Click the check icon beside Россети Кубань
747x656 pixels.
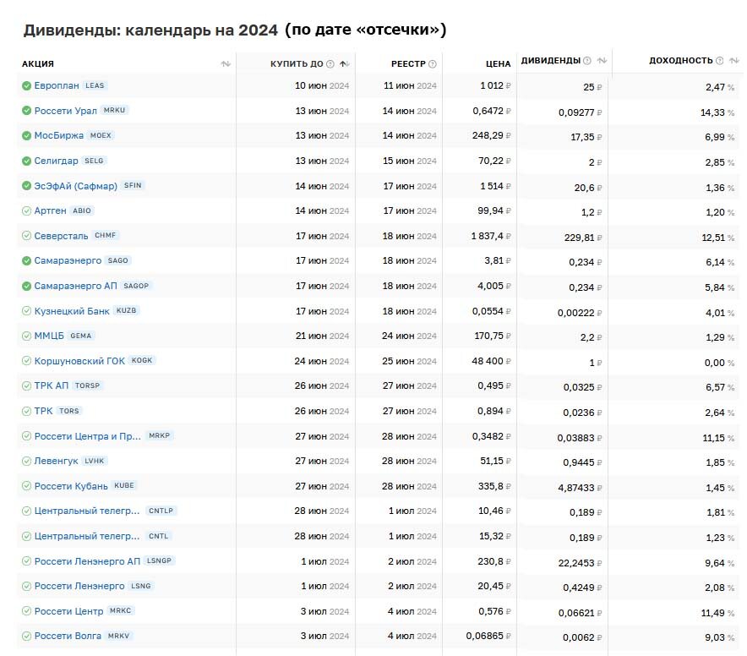(x=27, y=486)
